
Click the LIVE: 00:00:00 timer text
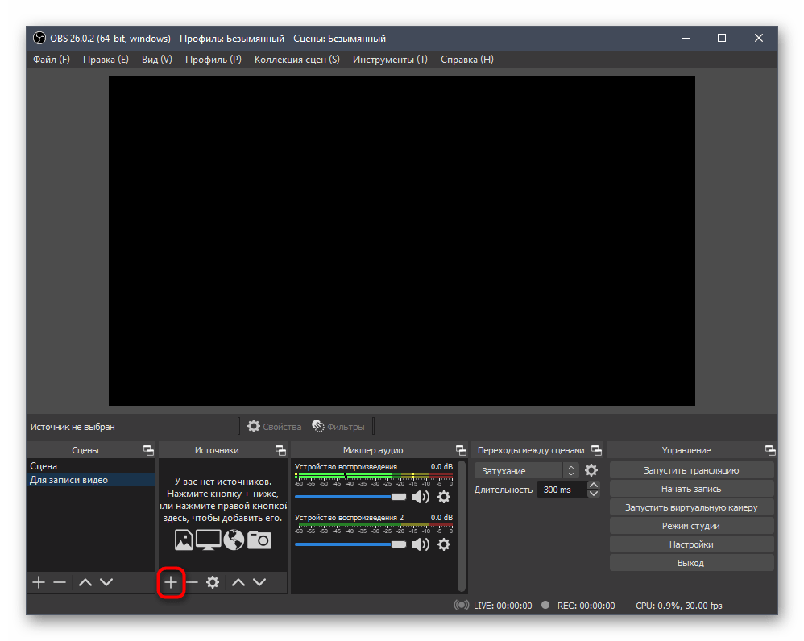tap(503, 606)
